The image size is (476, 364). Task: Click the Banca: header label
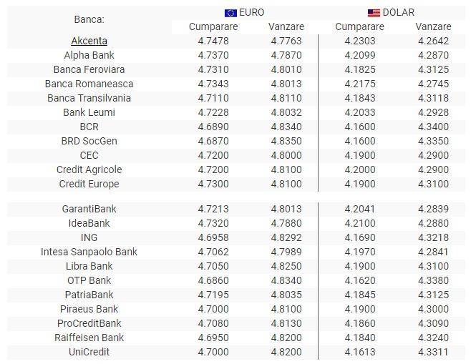89,19
